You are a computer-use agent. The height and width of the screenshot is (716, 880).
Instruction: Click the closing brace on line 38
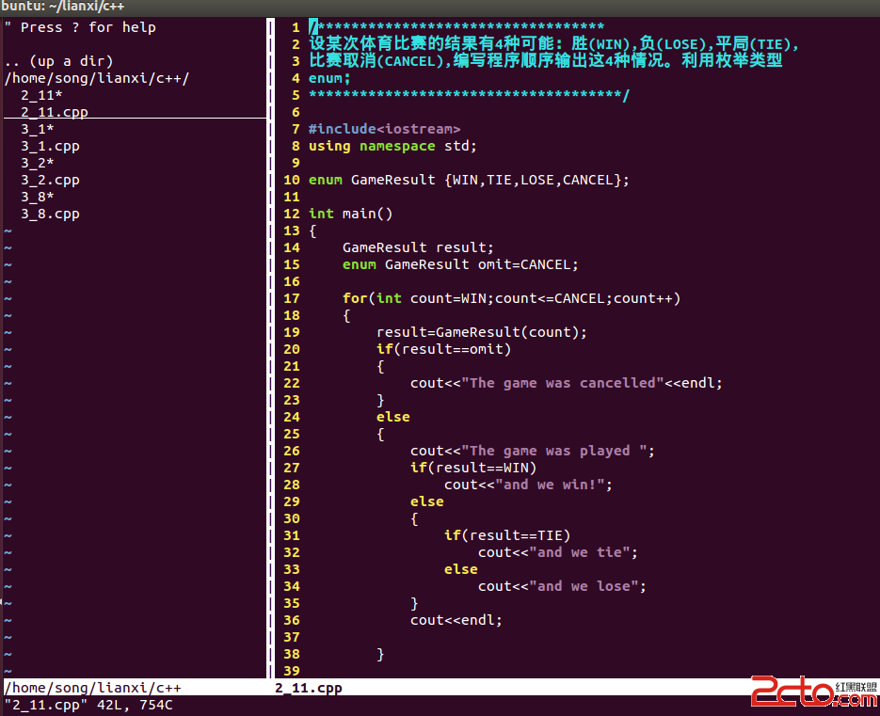pyautogui.click(x=380, y=654)
